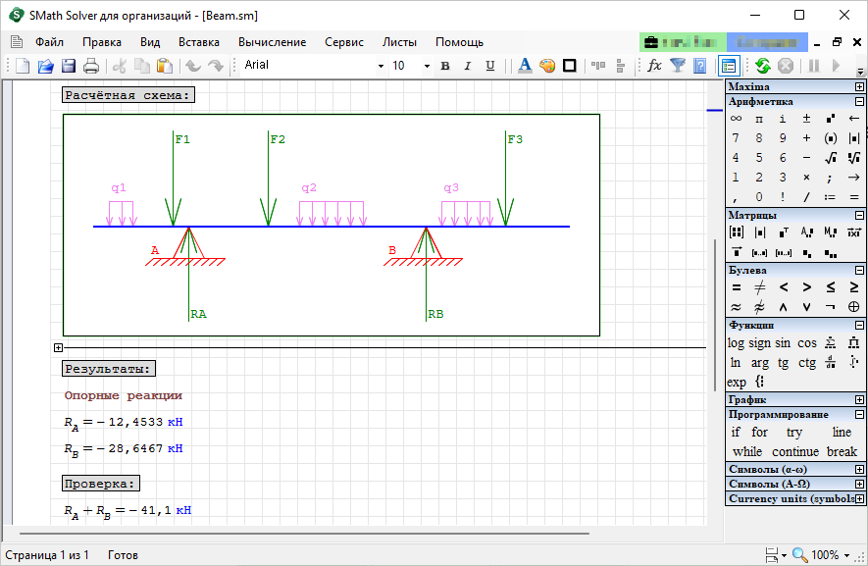Select the RA = −12,4533 кН result line
868x566 pixels.
(124, 423)
